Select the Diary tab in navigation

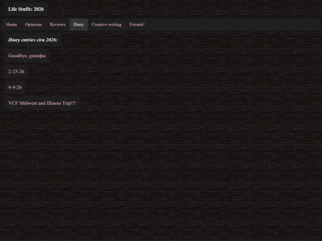pyautogui.click(x=79, y=24)
